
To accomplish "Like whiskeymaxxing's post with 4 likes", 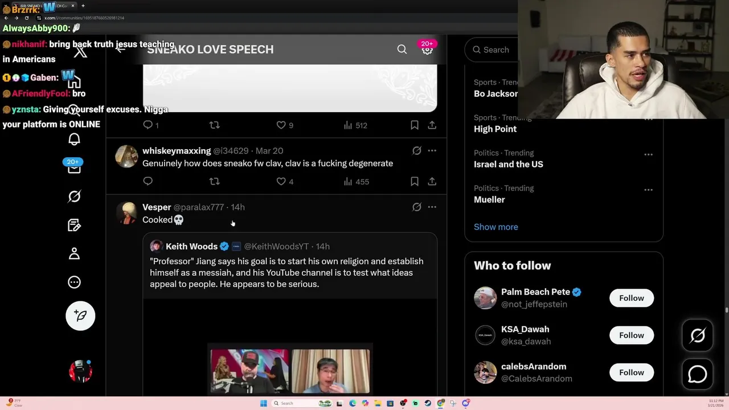I will [284, 181].
